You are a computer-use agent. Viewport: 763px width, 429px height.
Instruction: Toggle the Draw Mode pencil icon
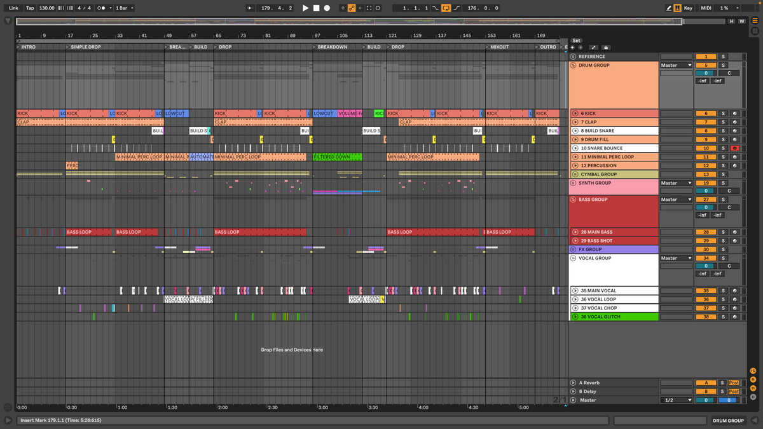point(668,8)
